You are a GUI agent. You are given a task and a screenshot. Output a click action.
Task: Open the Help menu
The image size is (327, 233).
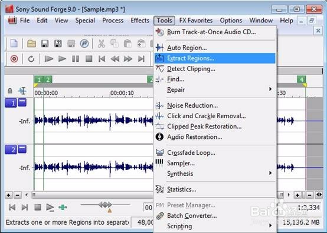[x=286, y=21]
